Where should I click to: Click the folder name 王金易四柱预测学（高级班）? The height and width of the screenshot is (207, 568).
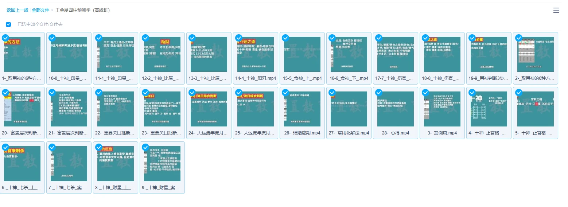(83, 10)
